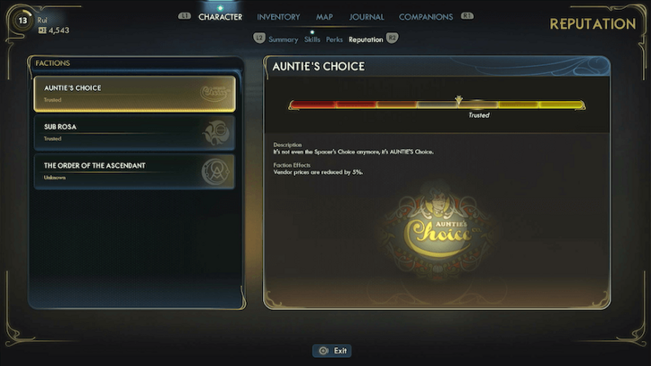Click the R1 shoulder button icon
This screenshot has width=651, height=366.
click(467, 16)
